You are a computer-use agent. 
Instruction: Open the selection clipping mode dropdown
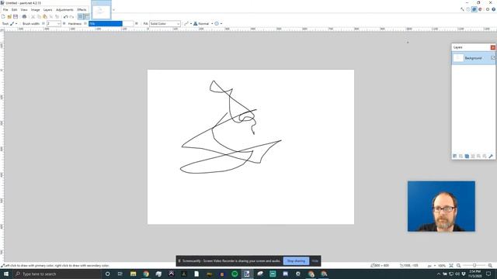click(218, 24)
